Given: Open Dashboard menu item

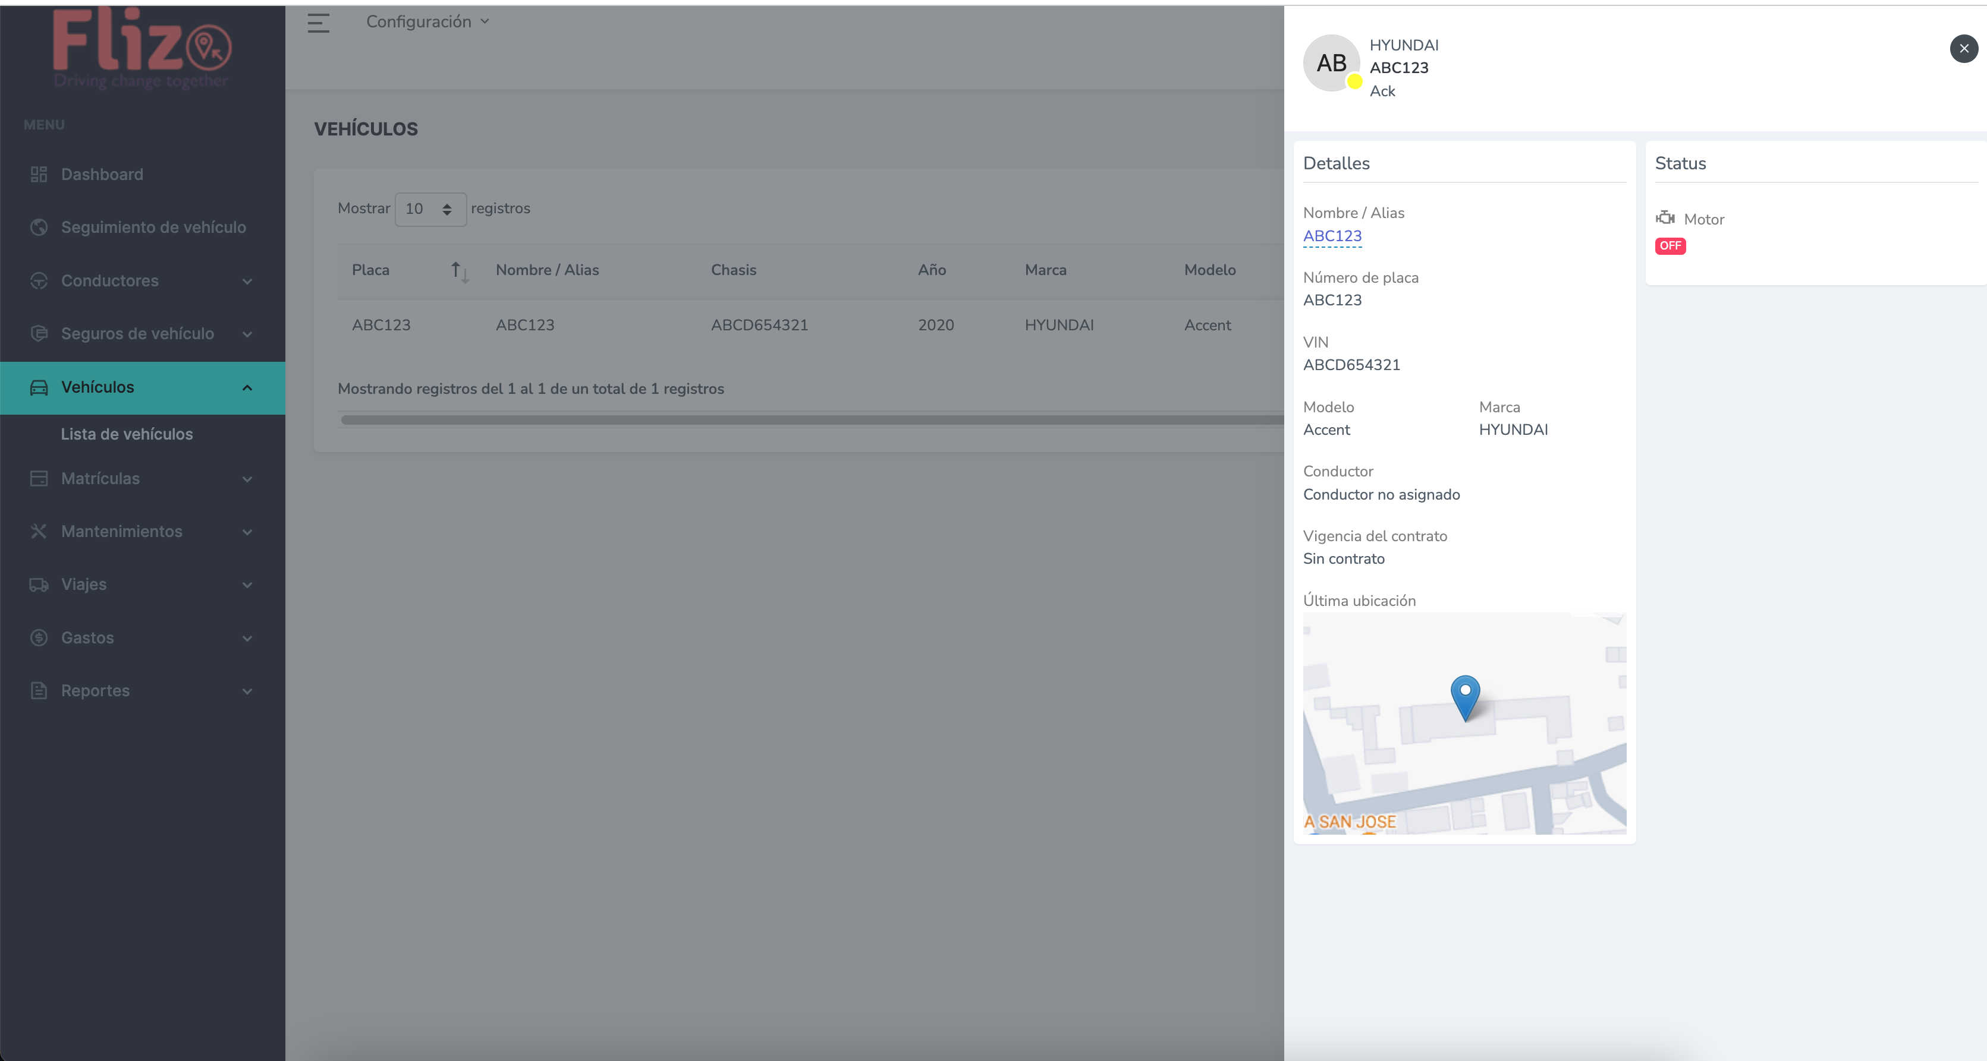Looking at the screenshot, I should point(143,174).
